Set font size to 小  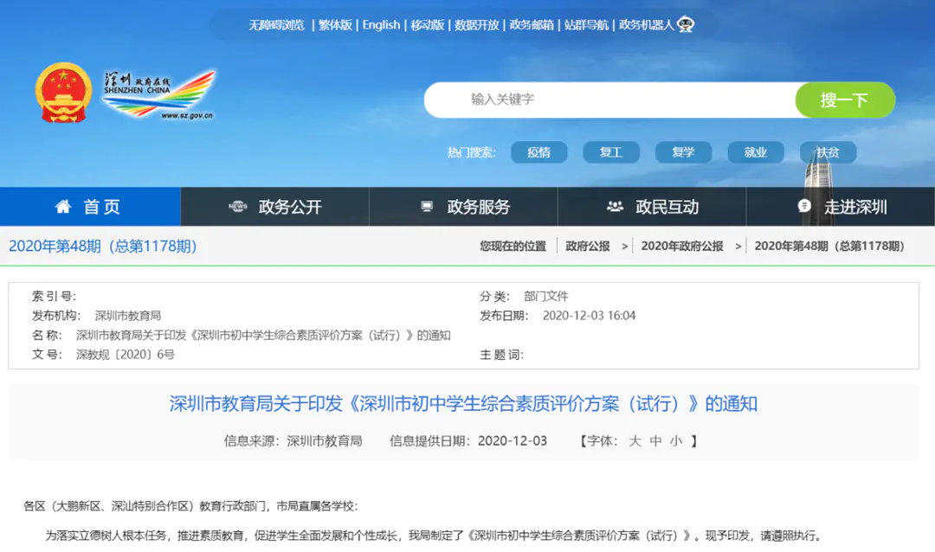tap(676, 441)
